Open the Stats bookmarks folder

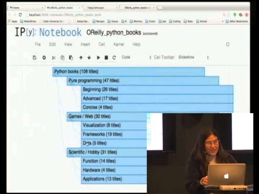[x=188, y=21]
